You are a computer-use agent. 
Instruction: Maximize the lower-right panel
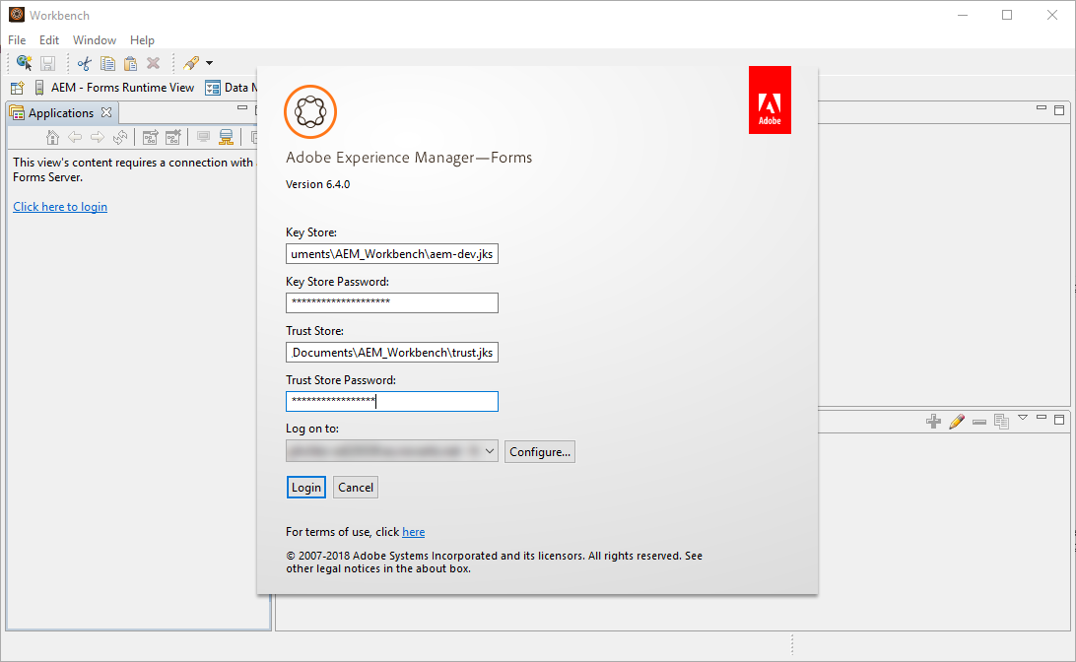[x=1059, y=419]
